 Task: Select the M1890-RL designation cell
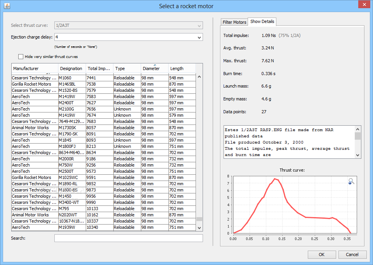[72, 183]
